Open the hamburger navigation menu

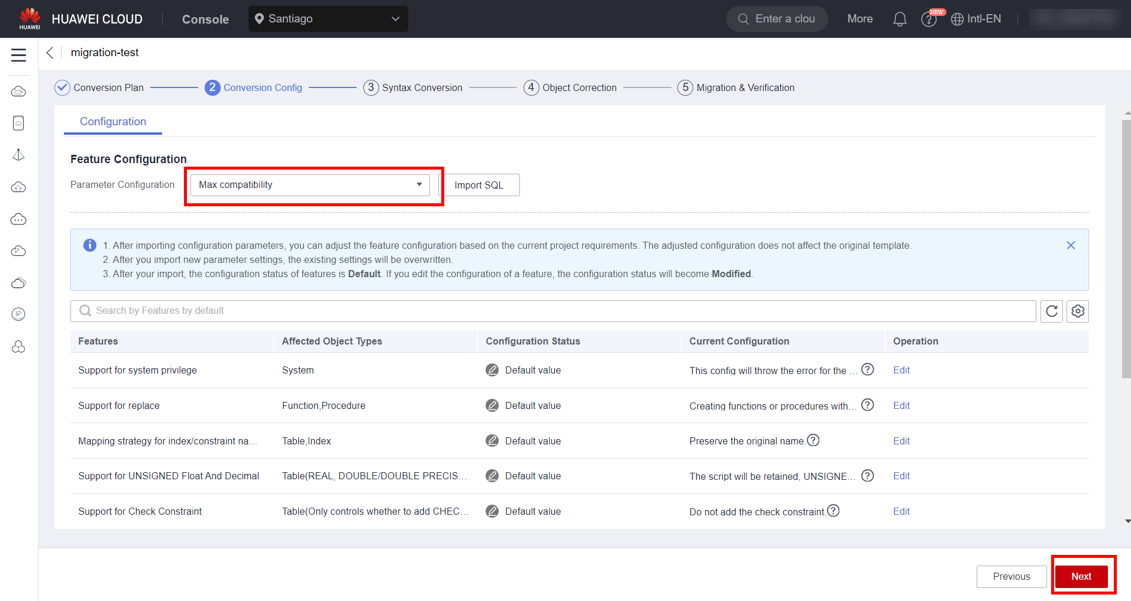pyautogui.click(x=18, y=55)
